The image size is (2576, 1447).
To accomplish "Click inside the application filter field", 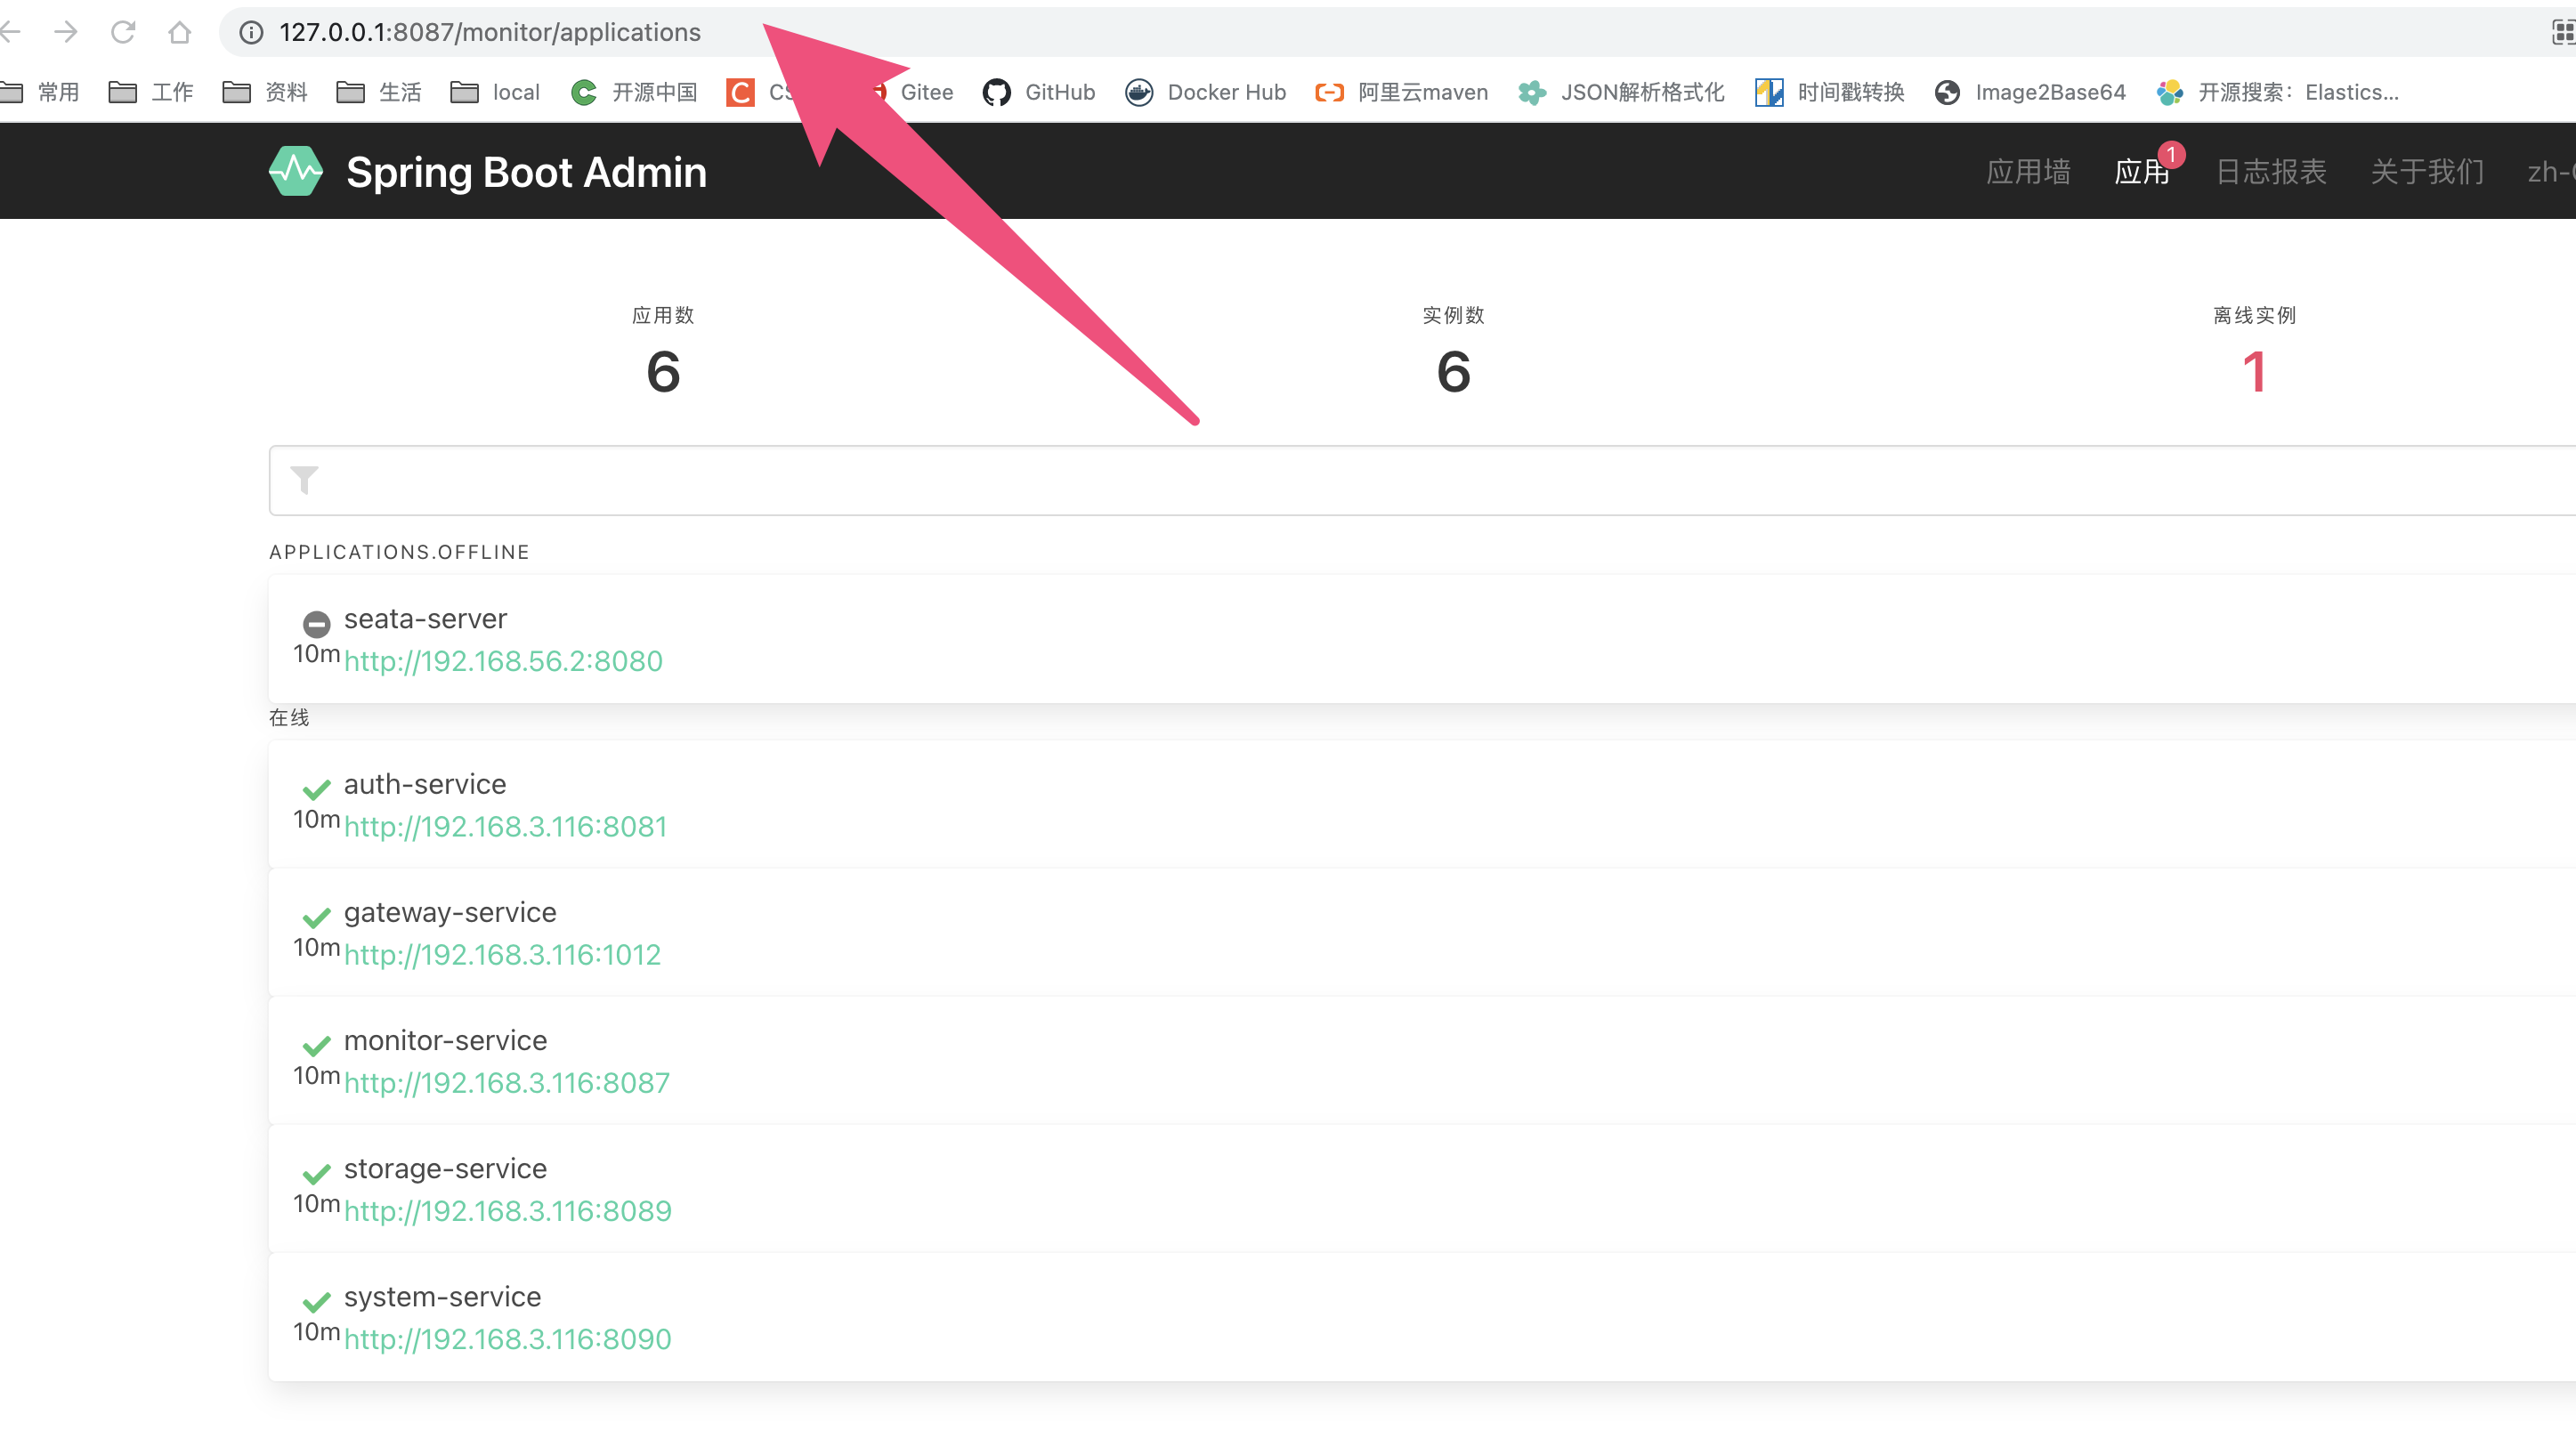I will (800, 480).
